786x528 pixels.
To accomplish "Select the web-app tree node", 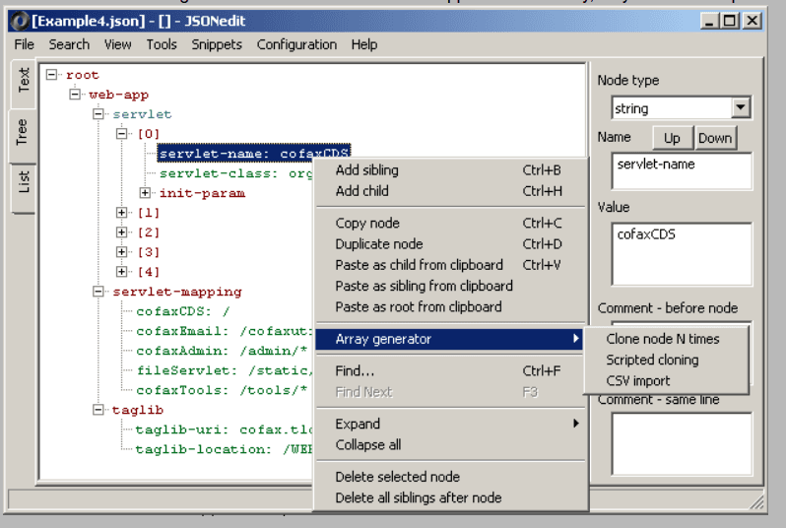I will click(x=119, y=95).
